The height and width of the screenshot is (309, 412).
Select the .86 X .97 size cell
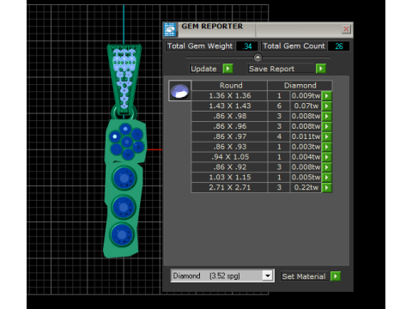(229, 136)
